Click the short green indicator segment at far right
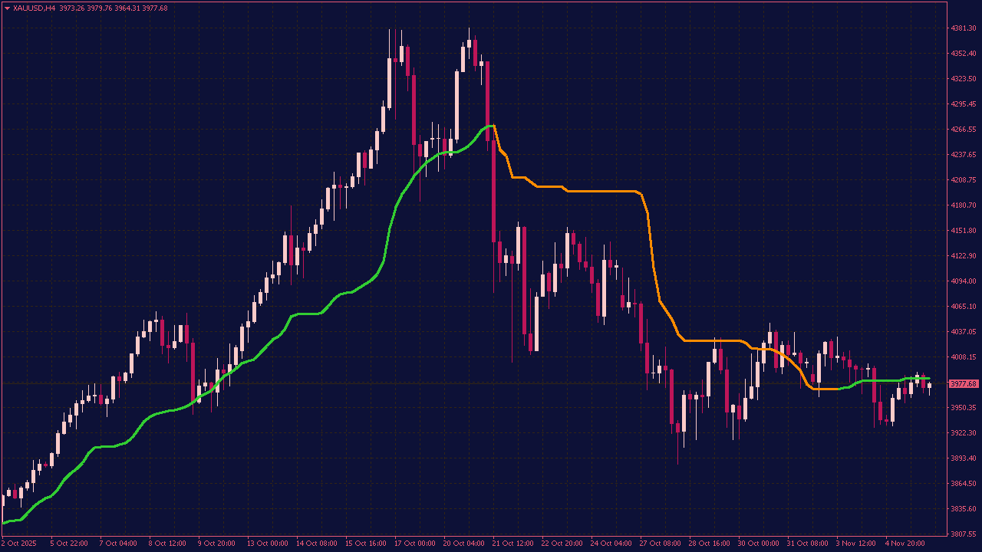Viewport: 982px width, 552px height. [x=917, y=378]
